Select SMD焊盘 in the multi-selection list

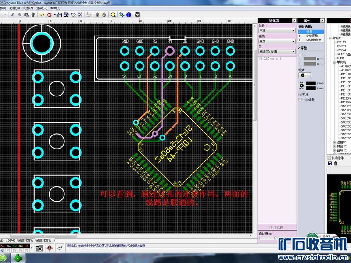[312, 36]
